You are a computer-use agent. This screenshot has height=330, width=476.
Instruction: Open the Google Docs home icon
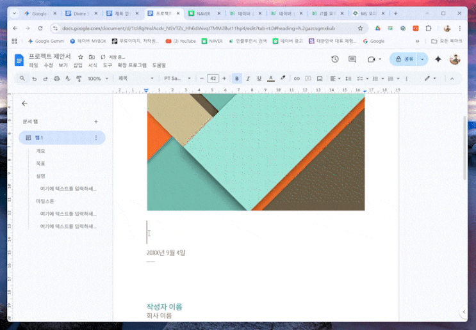(x=19, y=60)
